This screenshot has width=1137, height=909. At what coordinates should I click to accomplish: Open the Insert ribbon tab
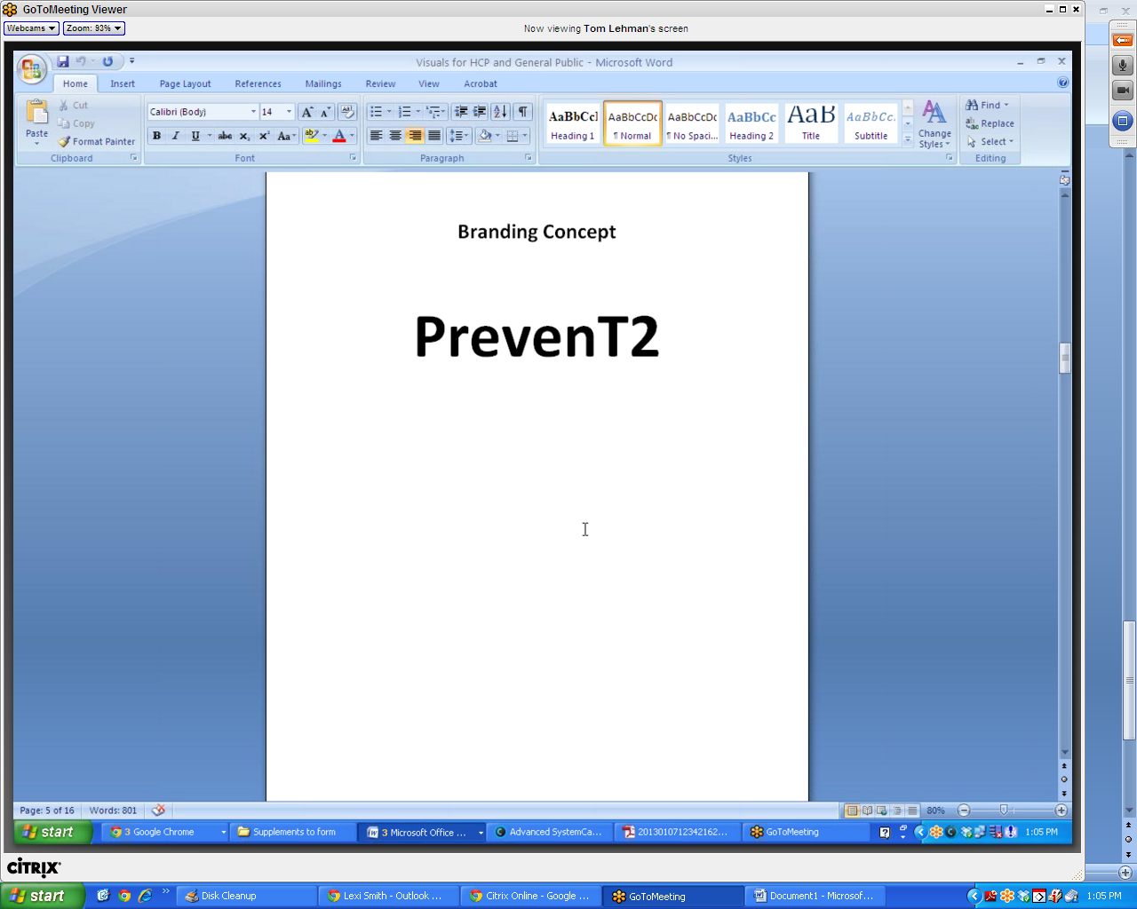pyautogui.click(x=123, y=83)
